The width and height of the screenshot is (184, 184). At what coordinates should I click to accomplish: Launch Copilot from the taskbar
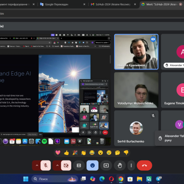pos(92,179)
